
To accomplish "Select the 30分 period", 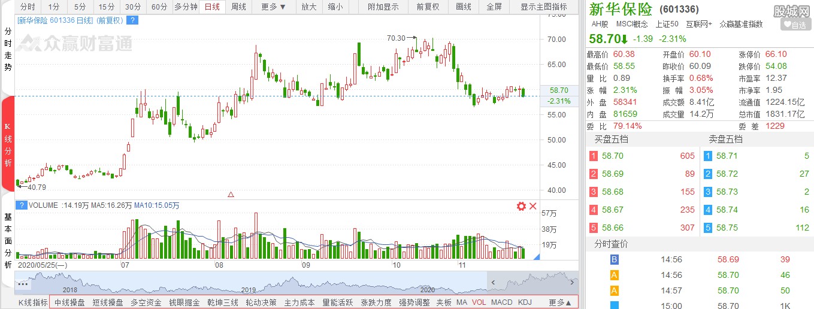I will (132, 7).
